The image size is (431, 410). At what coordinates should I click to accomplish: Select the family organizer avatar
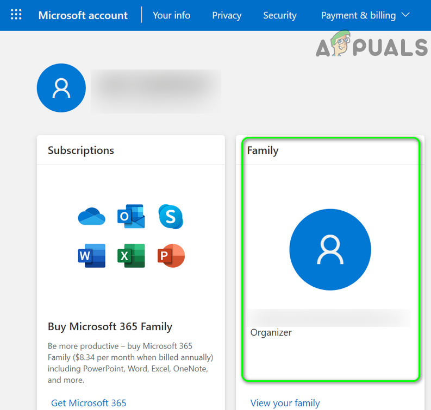click(330, 250)
